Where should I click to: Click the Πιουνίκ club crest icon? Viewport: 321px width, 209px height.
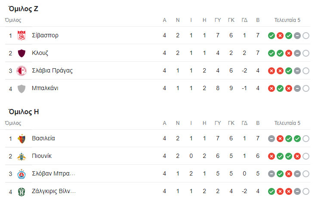coord(22,156)
